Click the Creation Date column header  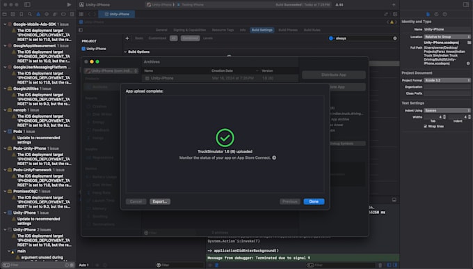coord(222,70)
